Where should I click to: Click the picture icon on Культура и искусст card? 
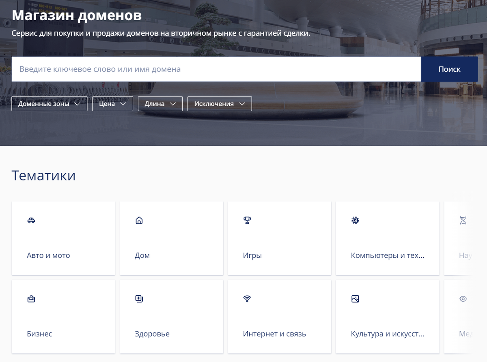click(355, 299)
